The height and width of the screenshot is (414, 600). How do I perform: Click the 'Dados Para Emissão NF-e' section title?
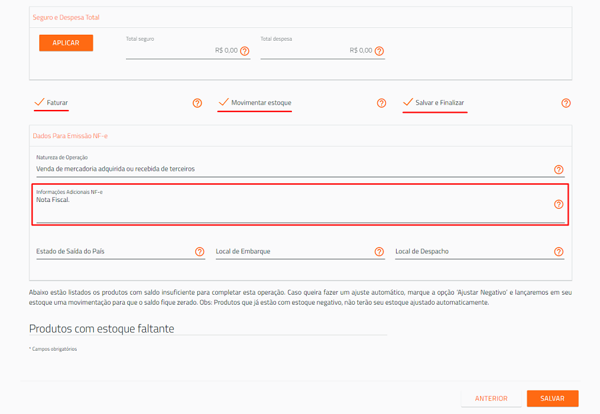point(70,136)
